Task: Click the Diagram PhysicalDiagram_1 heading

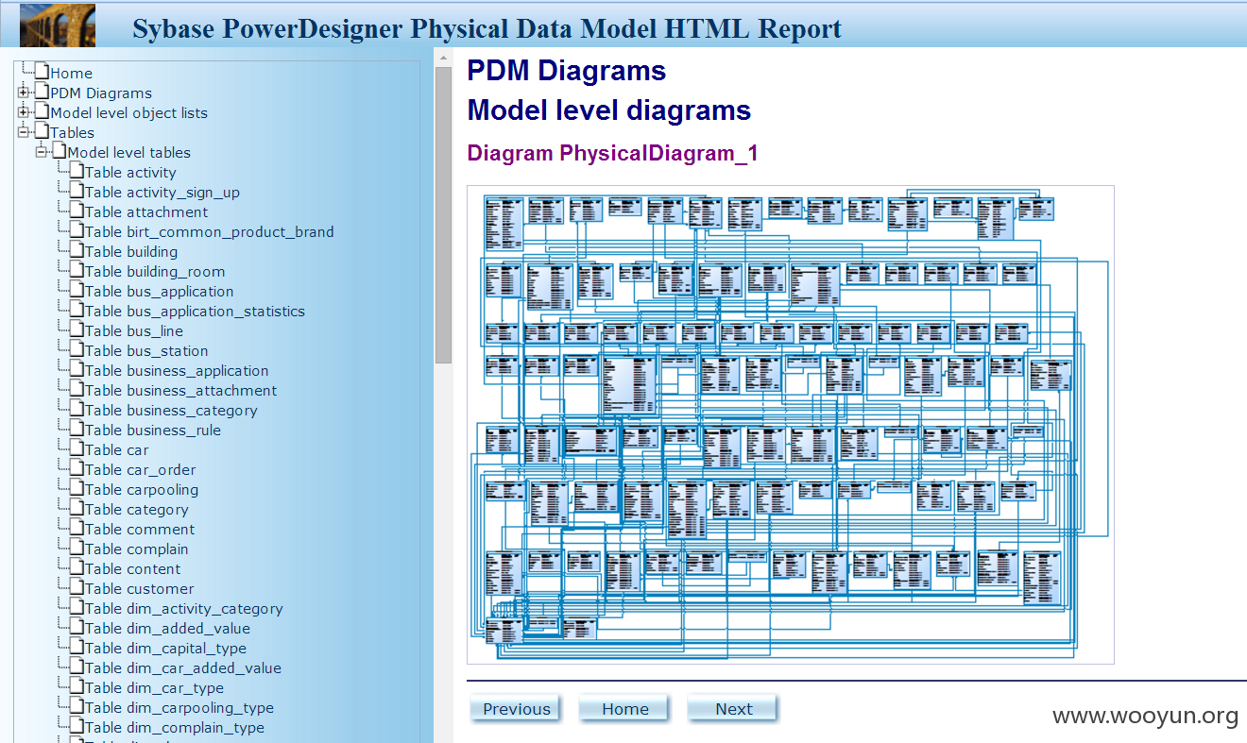Action: click(612, 153)
